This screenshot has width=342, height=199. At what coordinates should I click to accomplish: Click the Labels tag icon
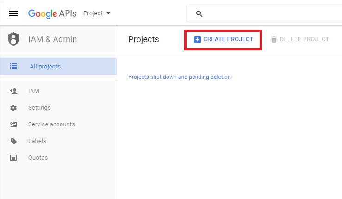pos(13,141)
